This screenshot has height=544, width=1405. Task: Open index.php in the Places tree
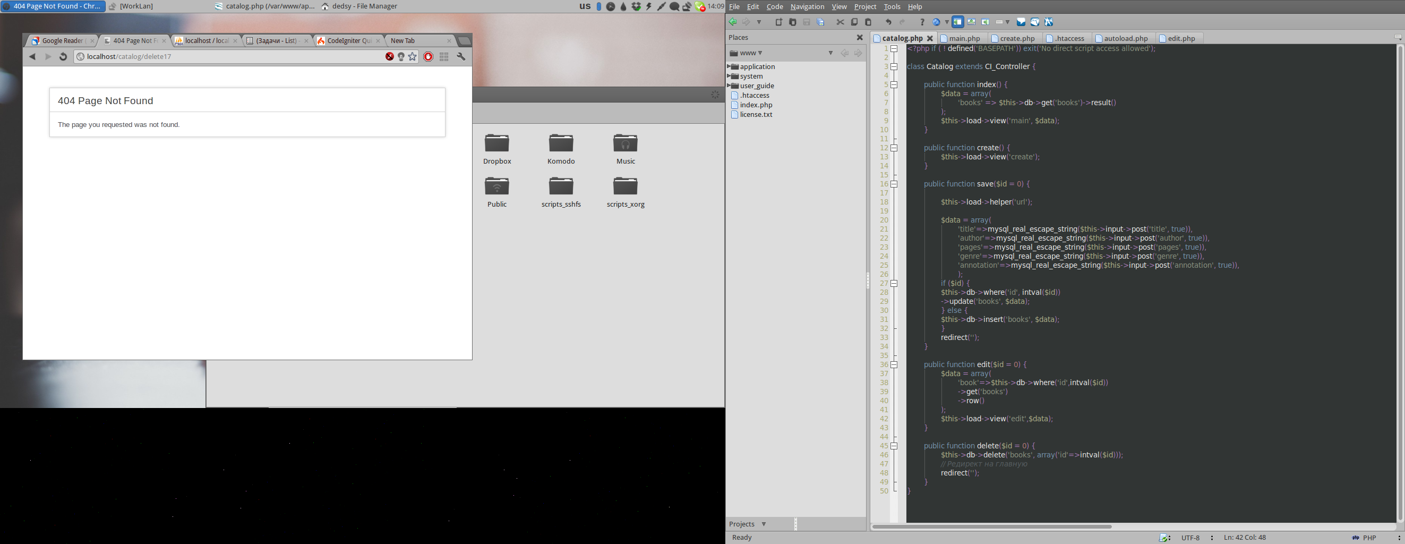[x=756, y=105]
